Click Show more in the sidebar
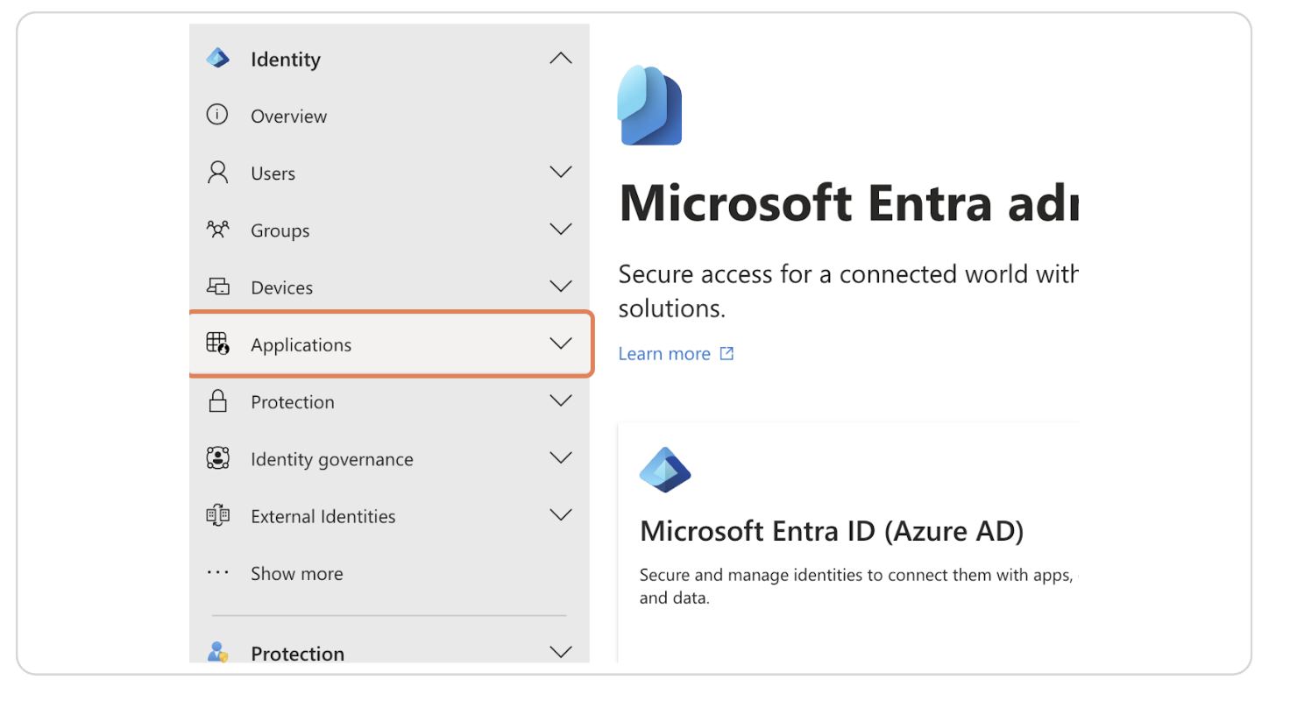 coord(296,574)
